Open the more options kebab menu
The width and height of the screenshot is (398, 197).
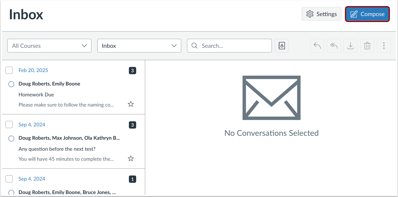click(x=384, y=45)
